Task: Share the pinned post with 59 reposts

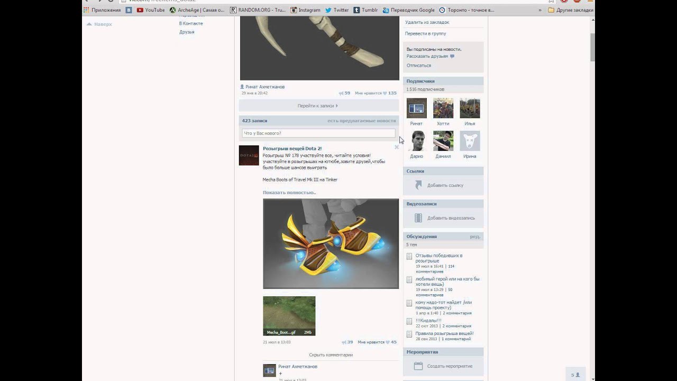Action: pos(344,93)
